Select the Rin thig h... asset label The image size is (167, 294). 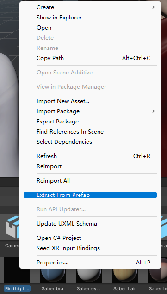[17, 288]
